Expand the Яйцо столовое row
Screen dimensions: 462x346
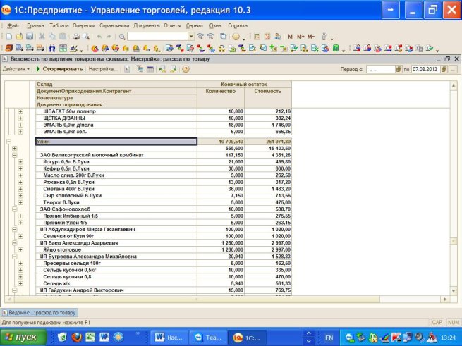(x=20, y=249)
